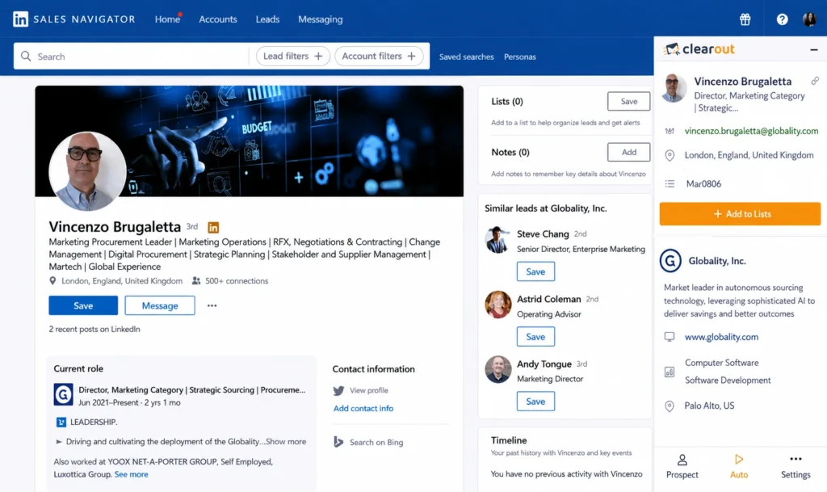The height and width of the screenshot is (492, 827).
Task: Click the Globality logo in Current role
Action: coord(63,394)
